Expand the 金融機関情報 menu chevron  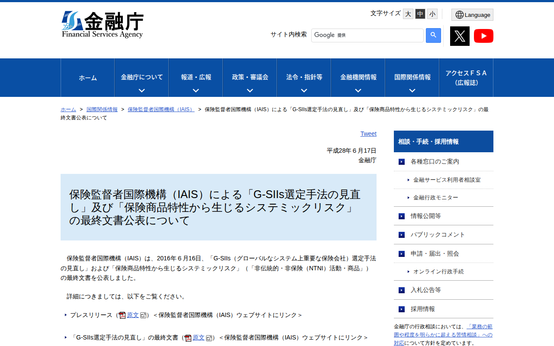[x=358, y=90]
